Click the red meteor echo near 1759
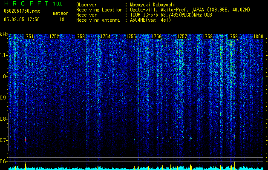This screenshot has height=170, width=268. coord(234,136)
